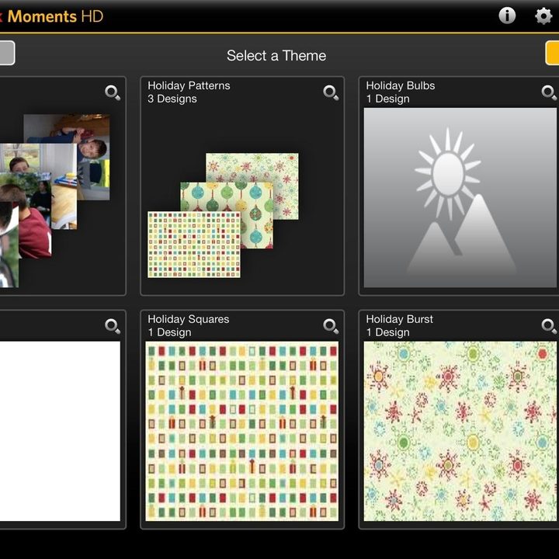Open the info icon in header

pos(507,16)
